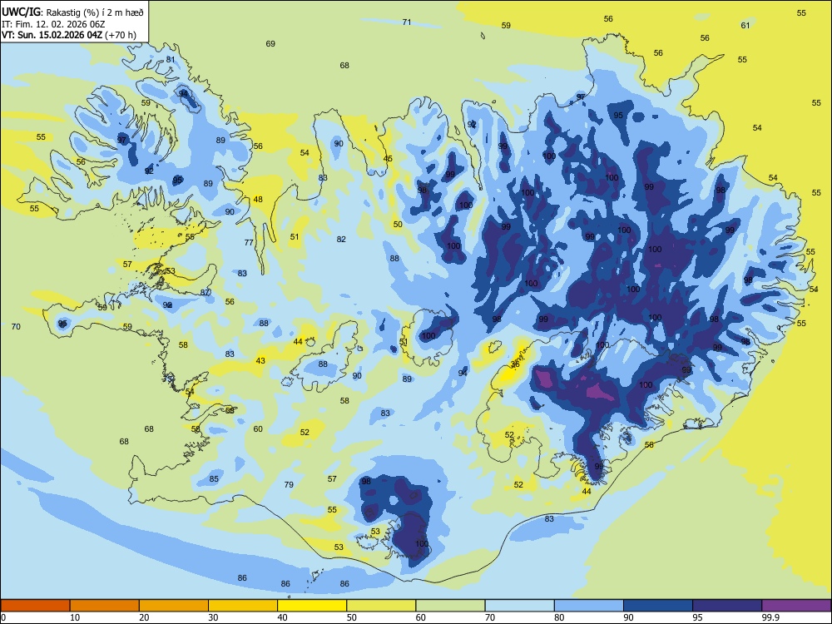Select the medium blue 80–90 legend swatch
832x624 pixels.
pyautogui.click(x=589, y=606)
